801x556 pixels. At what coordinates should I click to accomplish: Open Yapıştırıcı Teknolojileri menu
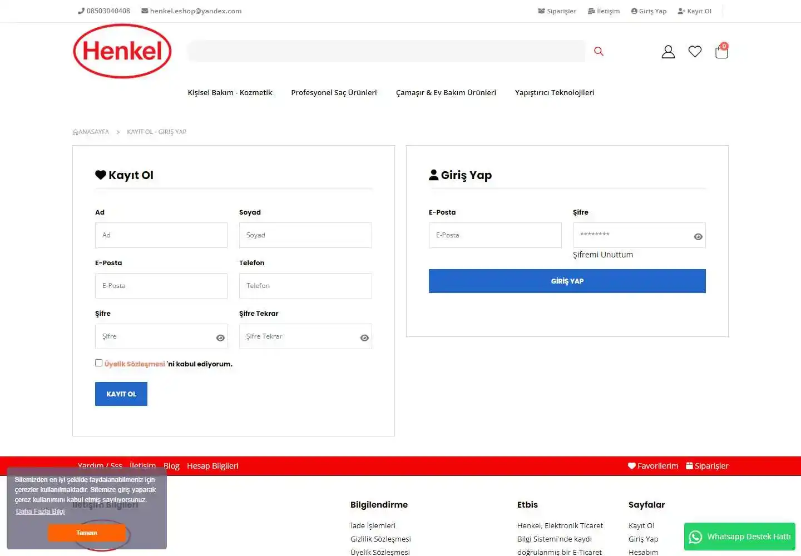[554, 92]
